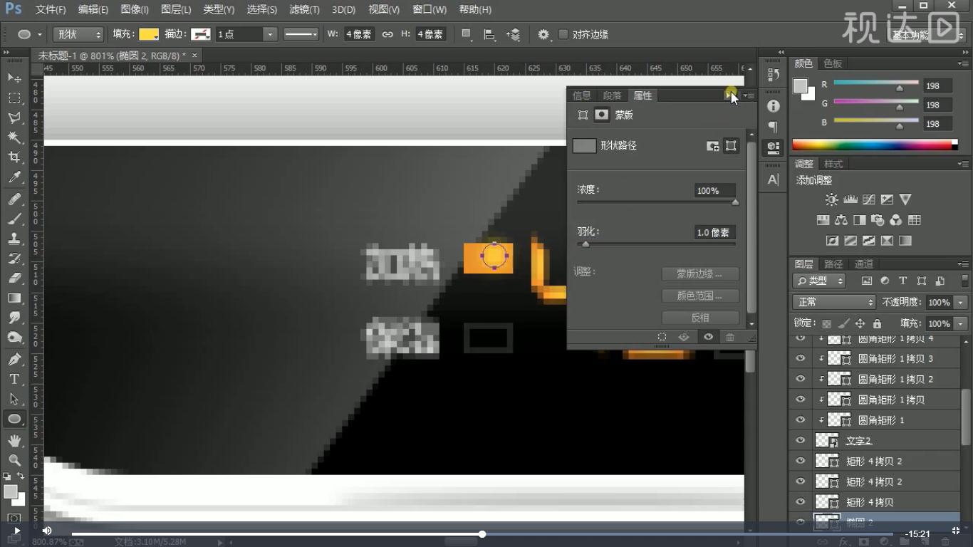Select the Hand tool
The height and width of the screenshot is (547, 973).
click(14, 442)
